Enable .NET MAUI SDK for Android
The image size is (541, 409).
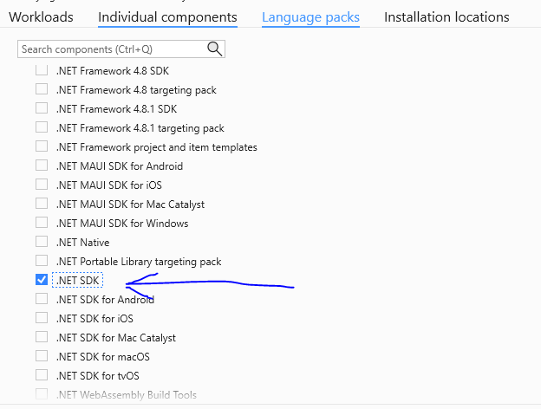pos(42,166)
